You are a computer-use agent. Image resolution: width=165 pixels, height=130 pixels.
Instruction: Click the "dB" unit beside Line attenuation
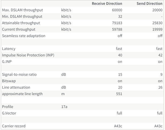pos(64,87)
